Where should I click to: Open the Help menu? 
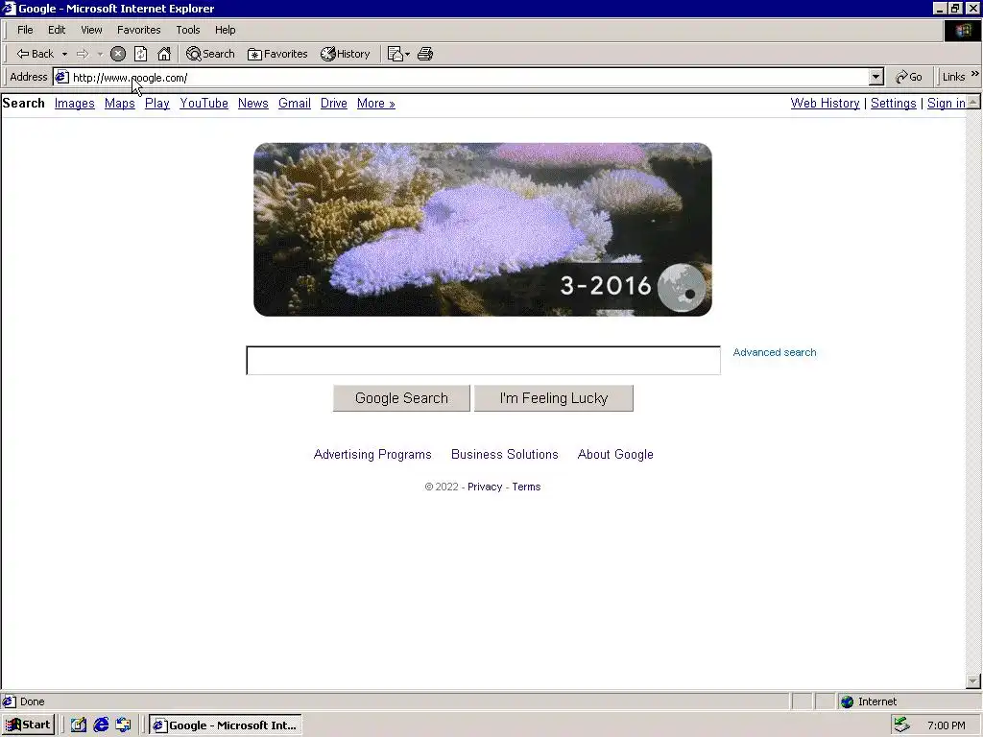225,30
